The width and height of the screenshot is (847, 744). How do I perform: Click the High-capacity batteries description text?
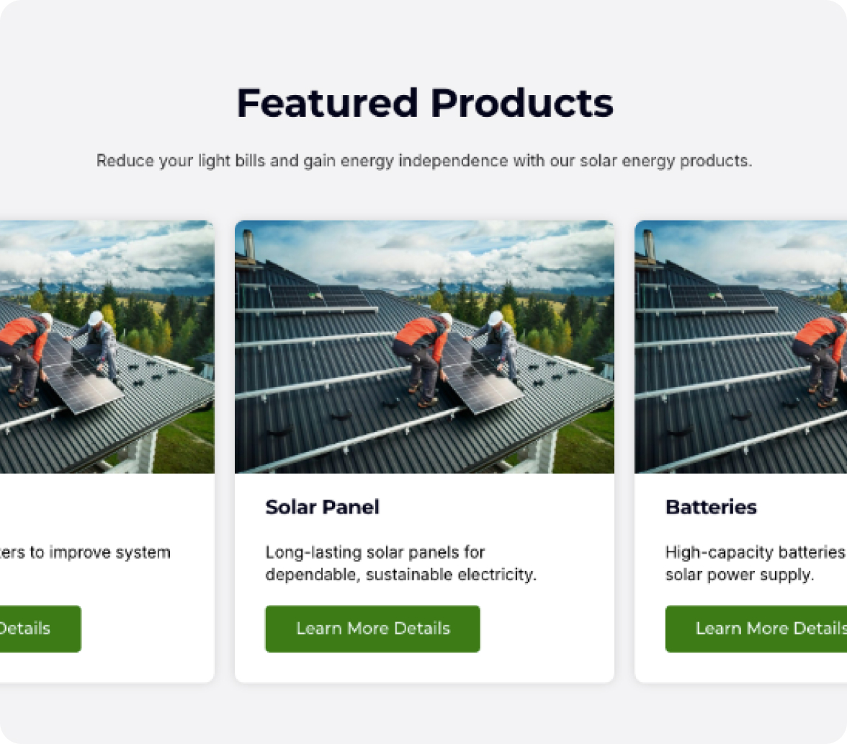click(x=755, y=564)
